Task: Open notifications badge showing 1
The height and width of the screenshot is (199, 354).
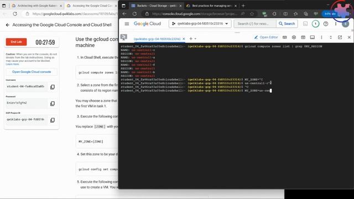Action: click(315, 24)
